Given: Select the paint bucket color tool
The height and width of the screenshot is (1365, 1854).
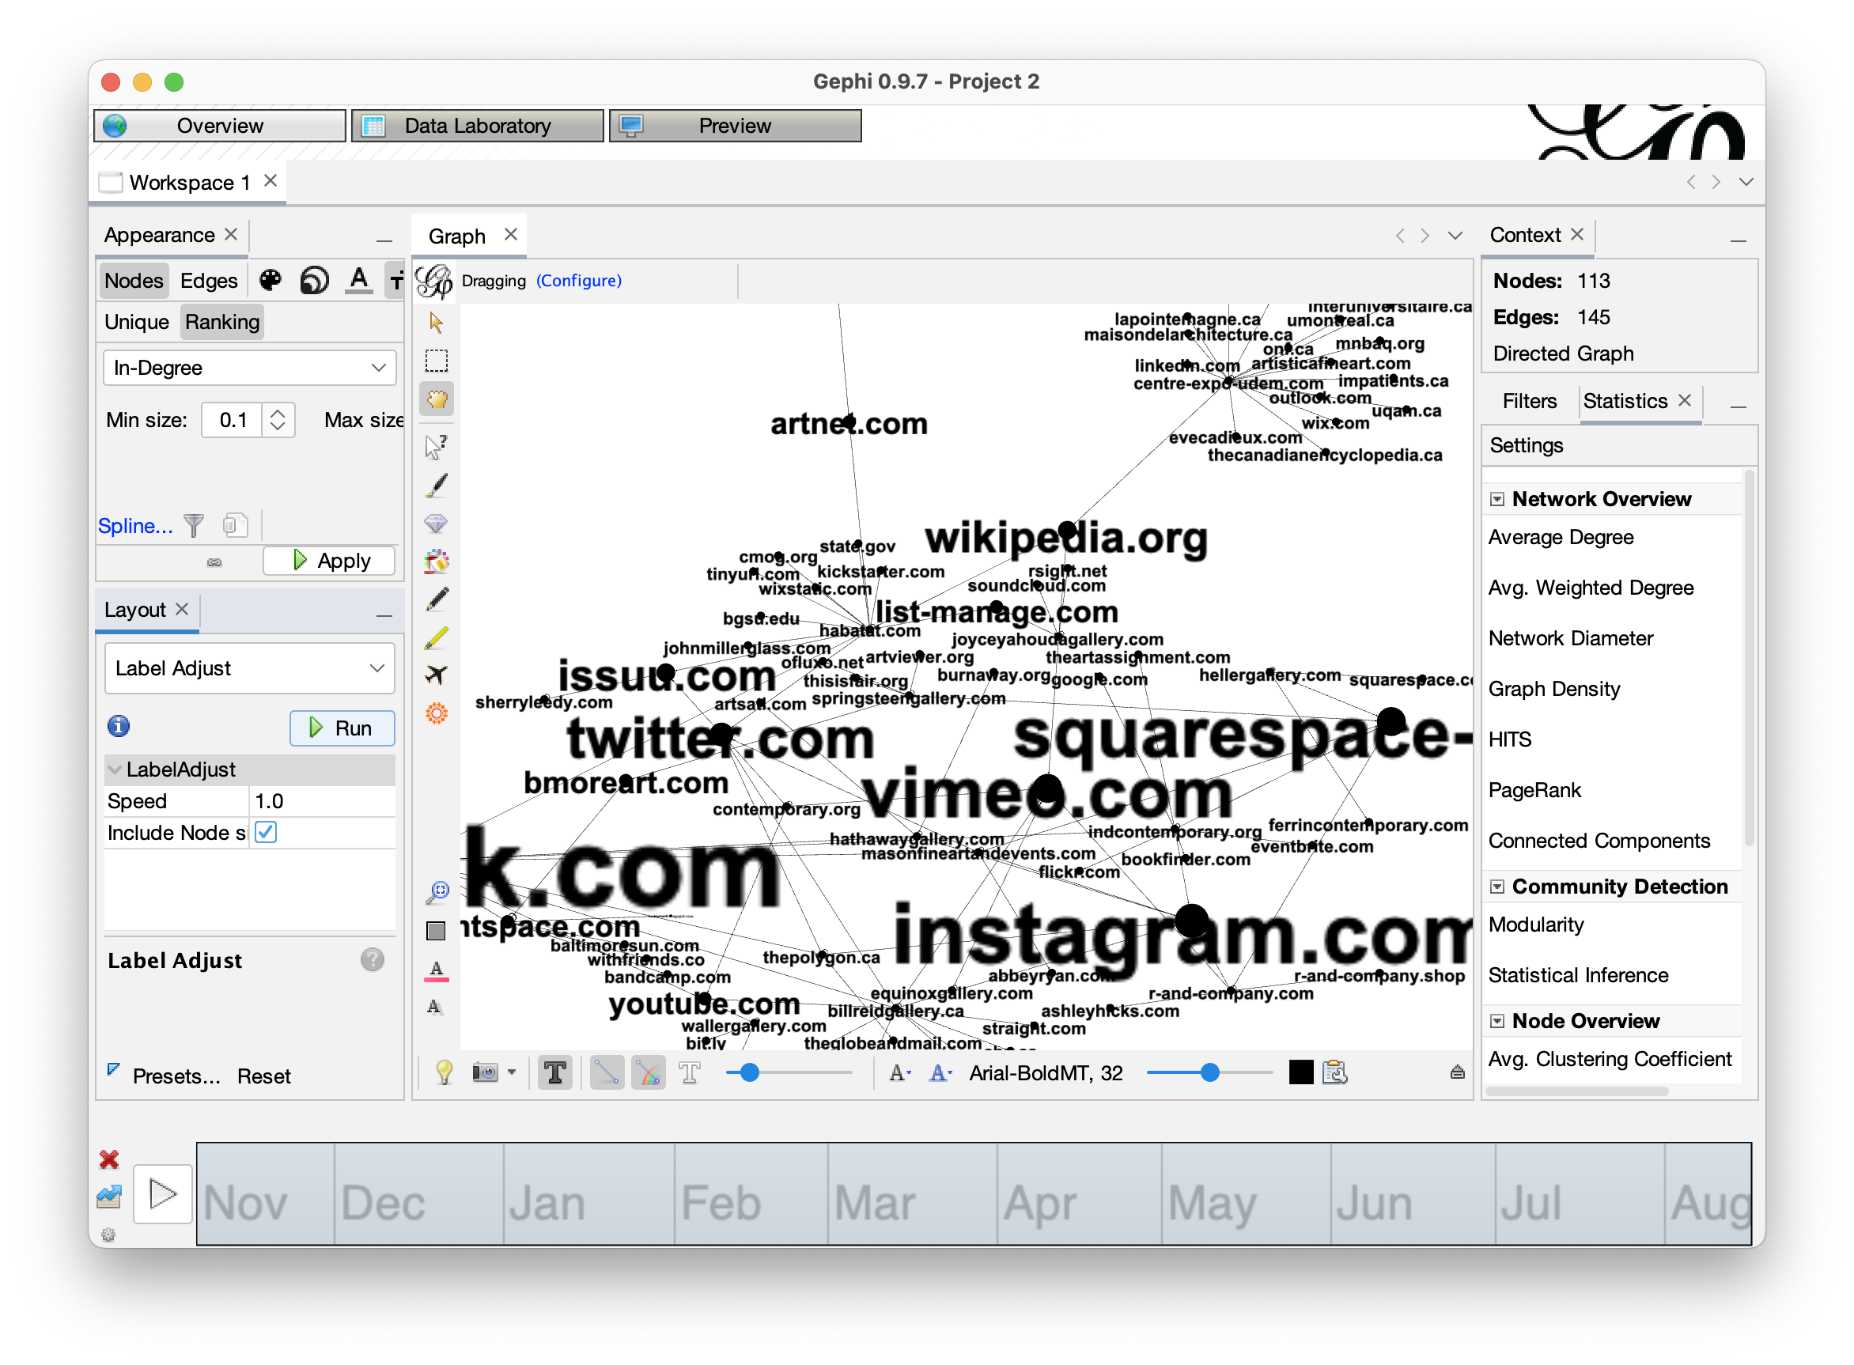Looking at the screenshot, I should (437, 562).
